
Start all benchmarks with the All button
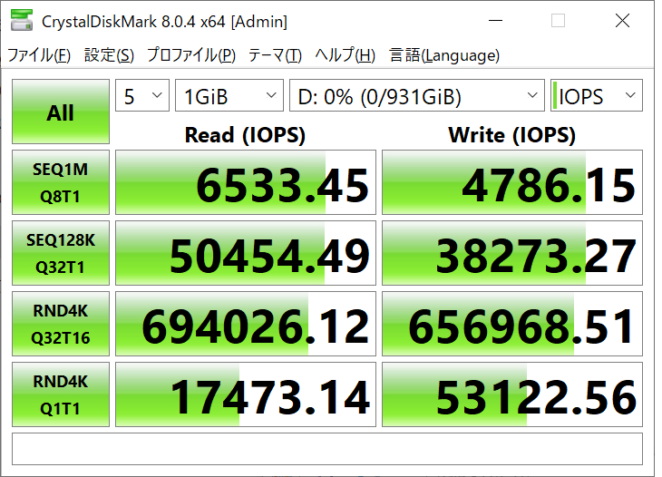(61, 112)
